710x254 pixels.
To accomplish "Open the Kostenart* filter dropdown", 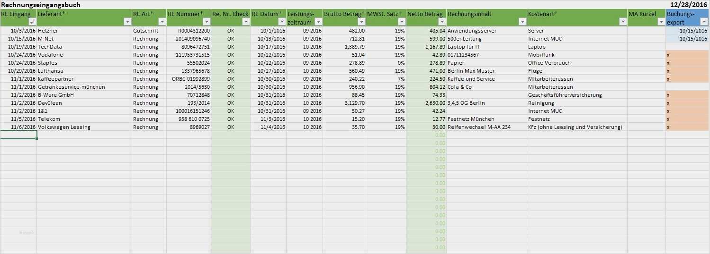I will (623, 22).
